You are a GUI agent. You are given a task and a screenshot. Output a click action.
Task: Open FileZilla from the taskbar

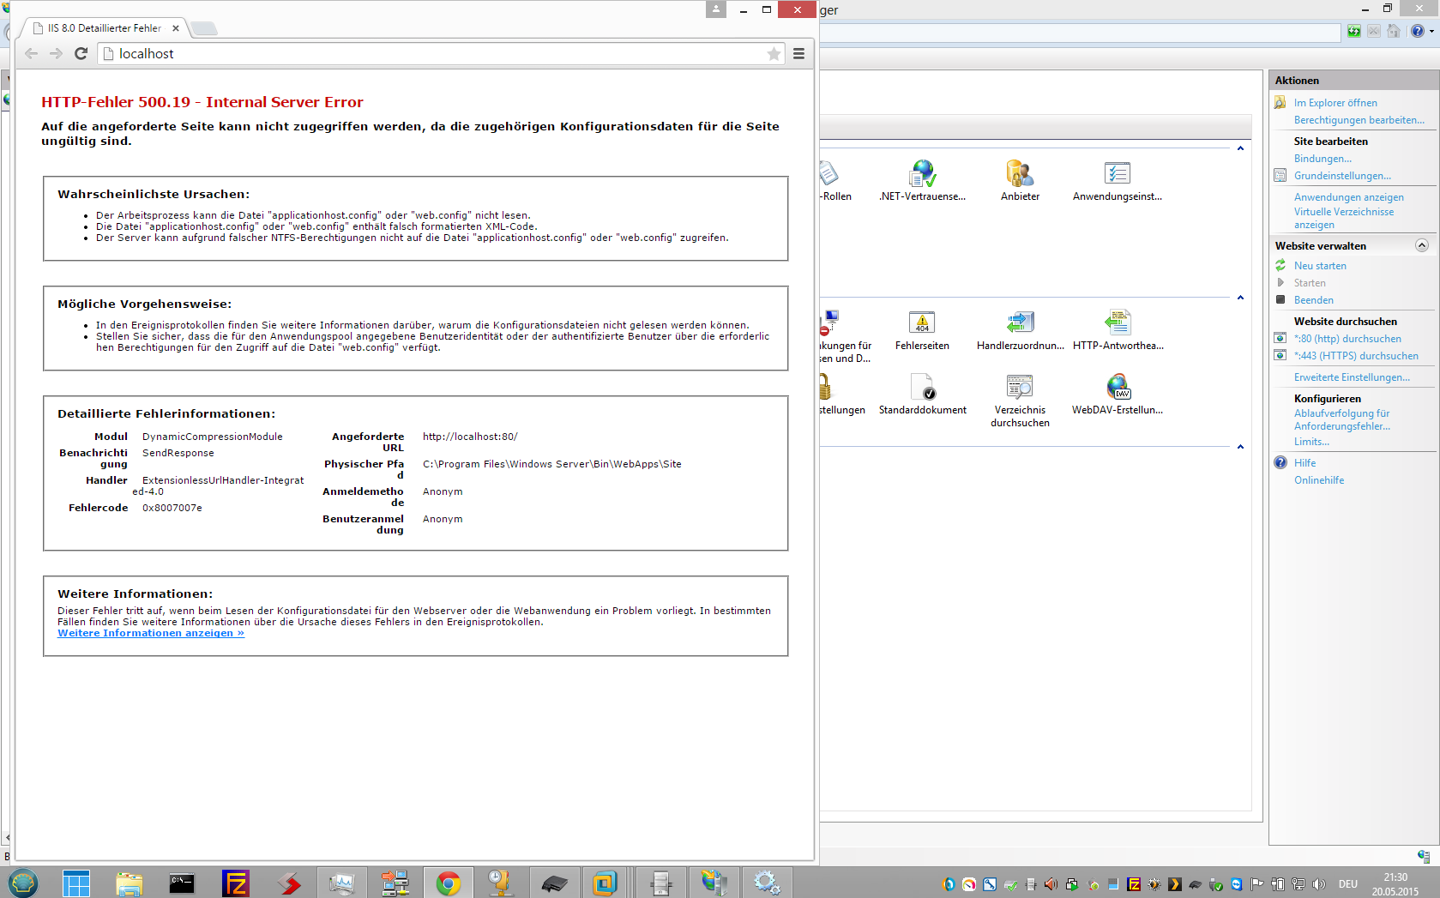[x=235, y=883]
